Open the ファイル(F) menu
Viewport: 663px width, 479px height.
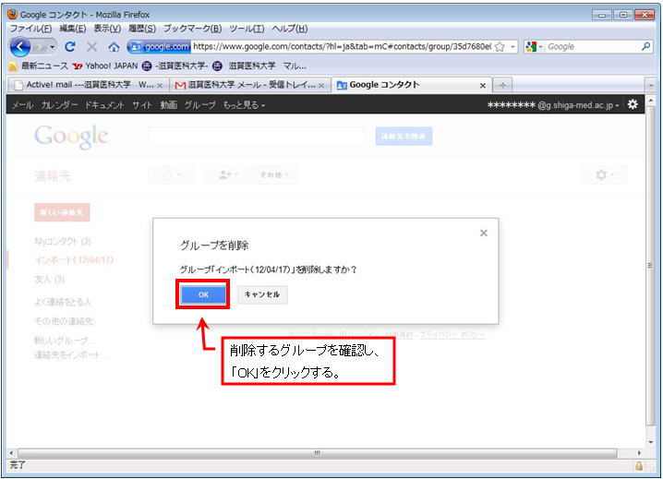coord(30,29)
